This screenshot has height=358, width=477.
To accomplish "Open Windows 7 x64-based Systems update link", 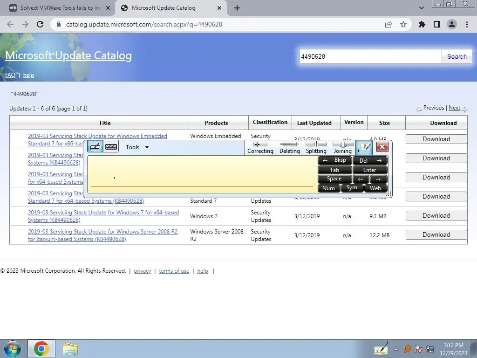I will coord(103,216).
